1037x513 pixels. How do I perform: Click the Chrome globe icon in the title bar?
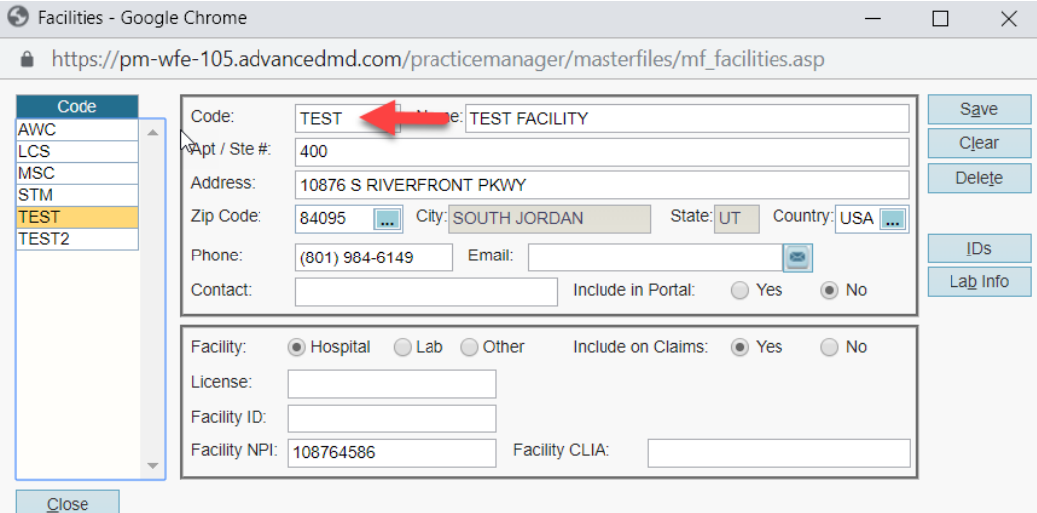18,18
